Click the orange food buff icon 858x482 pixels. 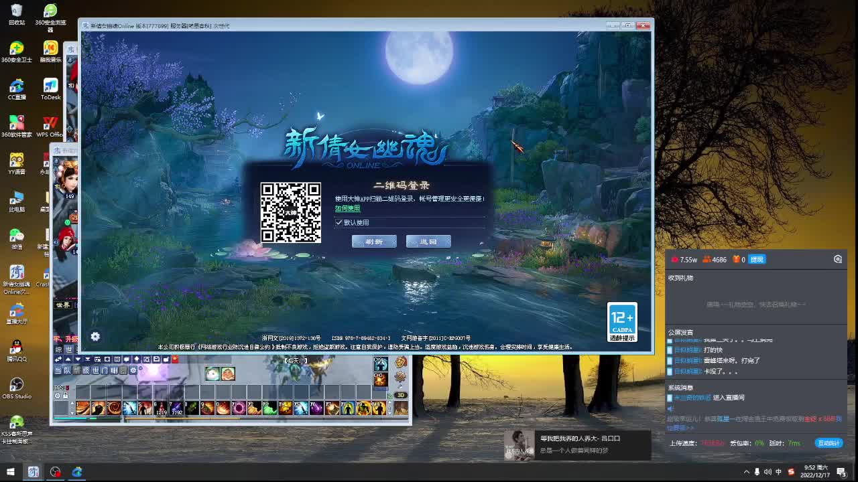tap(228, 374)
